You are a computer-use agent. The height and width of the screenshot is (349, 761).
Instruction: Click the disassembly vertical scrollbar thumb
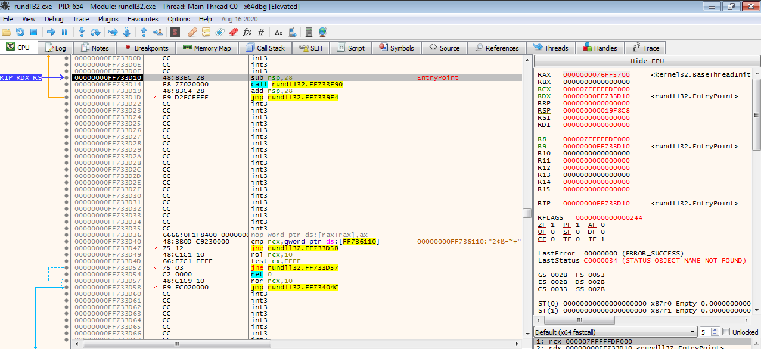tap(526, 213)
